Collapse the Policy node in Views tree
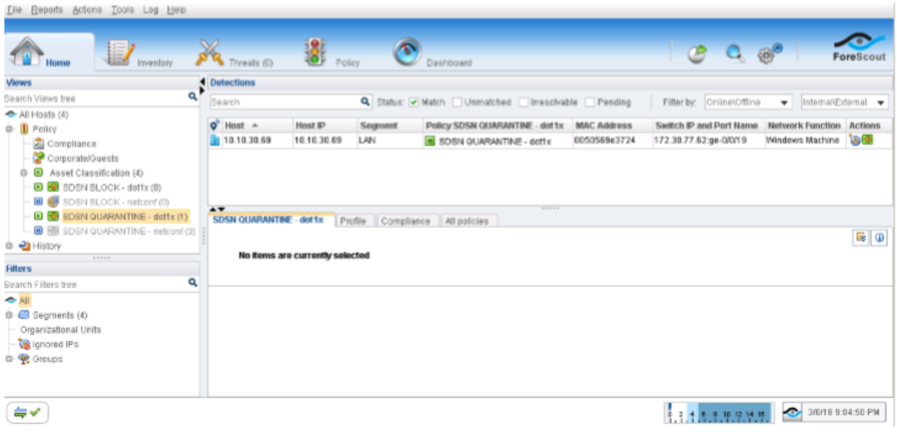Image resolution: width=897 pixels, height=434 pixels. coord(9,129)
